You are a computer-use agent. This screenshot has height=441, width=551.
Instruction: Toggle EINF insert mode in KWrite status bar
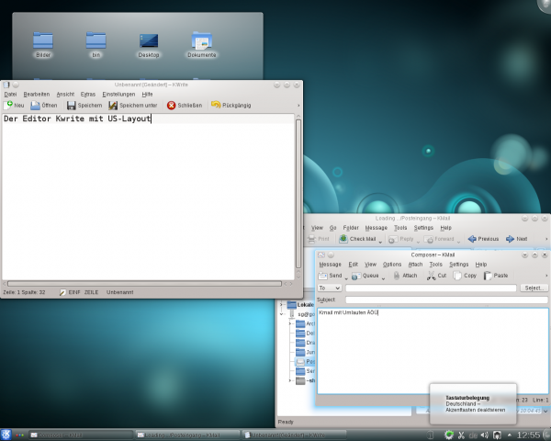[73, 292]
